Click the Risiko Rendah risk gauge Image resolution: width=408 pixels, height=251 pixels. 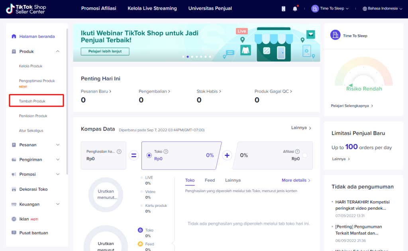point(363,76)
